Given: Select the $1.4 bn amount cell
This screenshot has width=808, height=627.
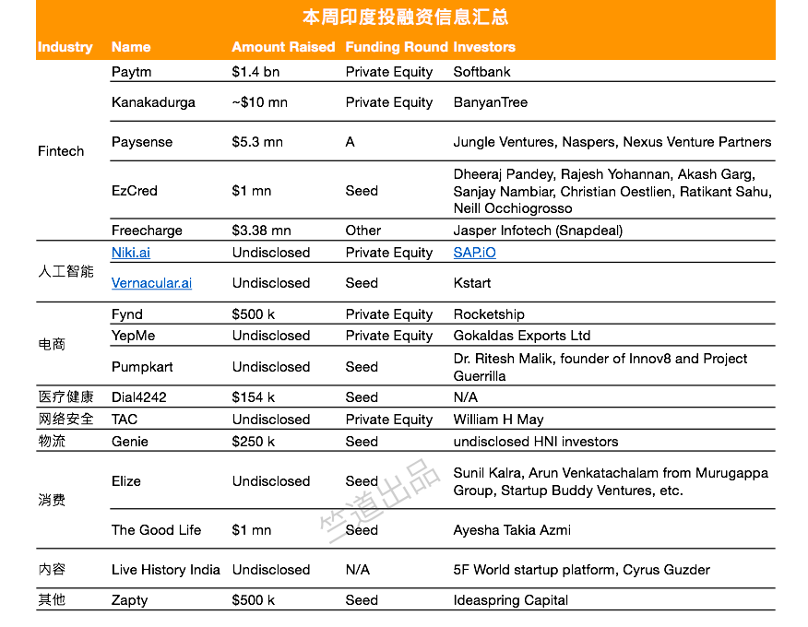Looking at the screenshot, I should tap(255, 72).
